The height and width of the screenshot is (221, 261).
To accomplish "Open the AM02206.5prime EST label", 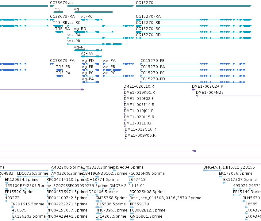I will point(67,167).
